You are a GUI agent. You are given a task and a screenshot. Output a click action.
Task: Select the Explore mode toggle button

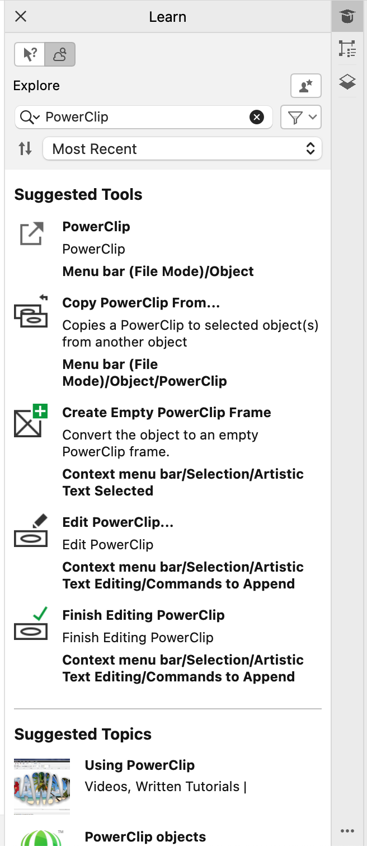click(x=60, y=55)
